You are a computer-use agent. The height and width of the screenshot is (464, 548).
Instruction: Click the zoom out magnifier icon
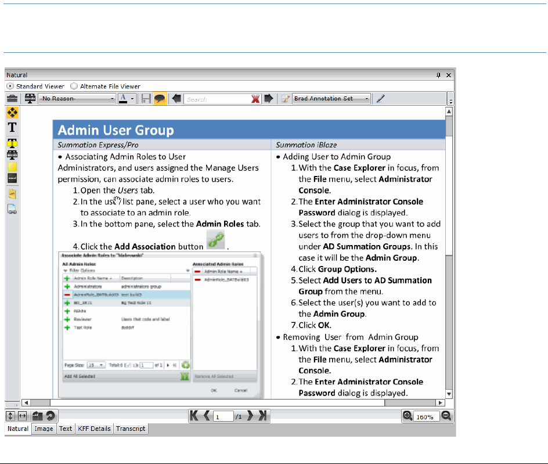[x=446, y=416]
